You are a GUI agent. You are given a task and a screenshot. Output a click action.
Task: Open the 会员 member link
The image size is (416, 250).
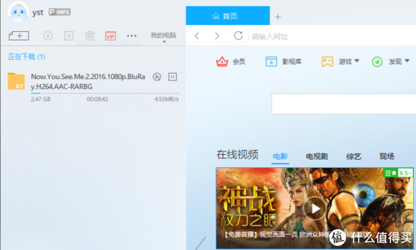[230, 62]
